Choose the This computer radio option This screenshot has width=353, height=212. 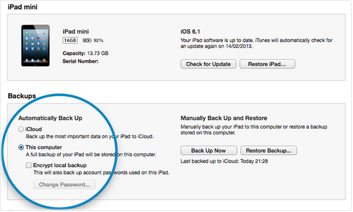[21, 147]
